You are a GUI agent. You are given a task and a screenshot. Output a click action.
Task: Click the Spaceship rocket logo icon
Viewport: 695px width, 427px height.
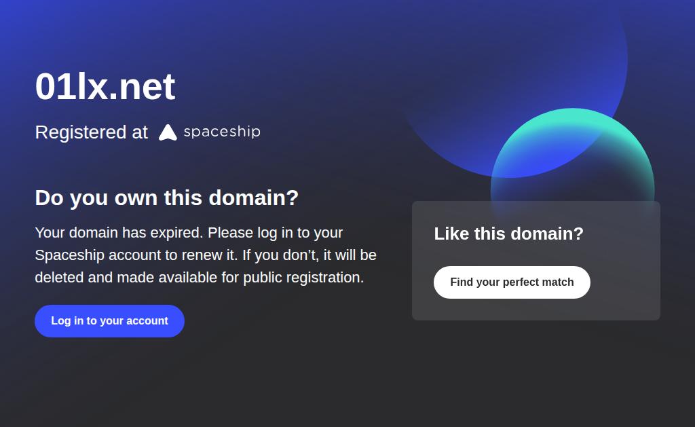pyautogui.click(x=168, y=132)
